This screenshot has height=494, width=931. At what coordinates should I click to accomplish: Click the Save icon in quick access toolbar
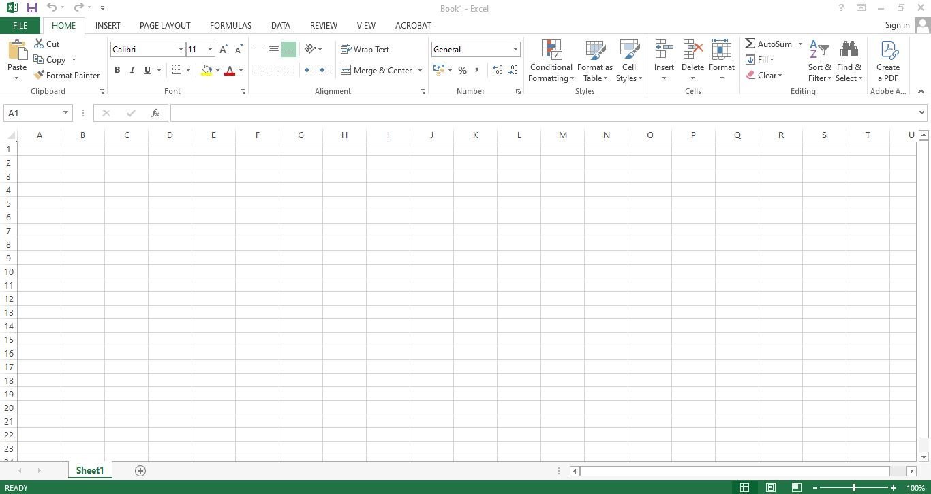tap(31, 8)
